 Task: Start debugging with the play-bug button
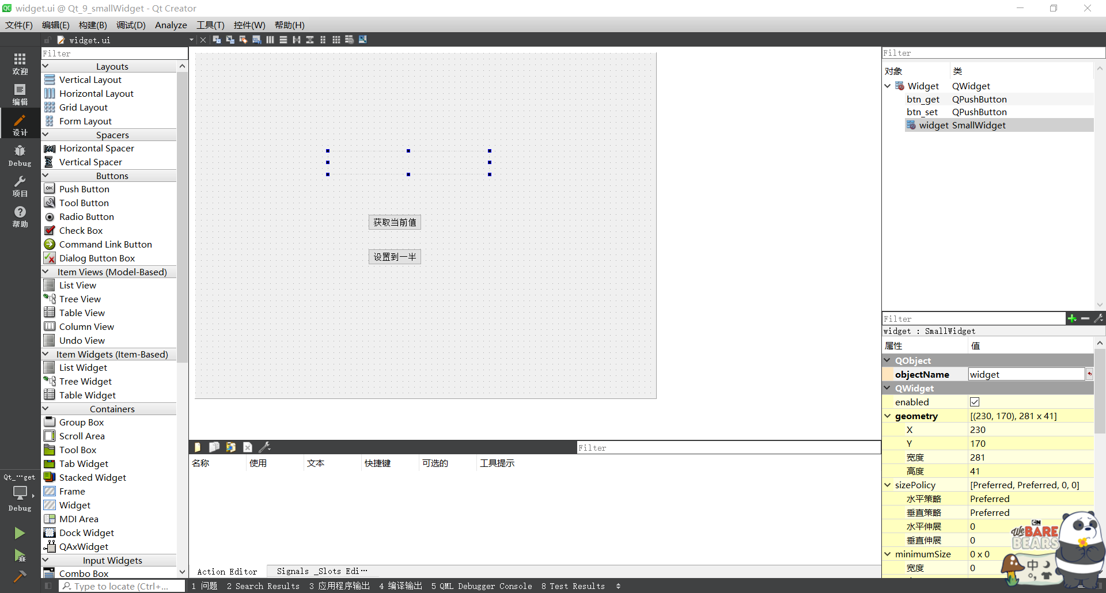coord(20,555)
